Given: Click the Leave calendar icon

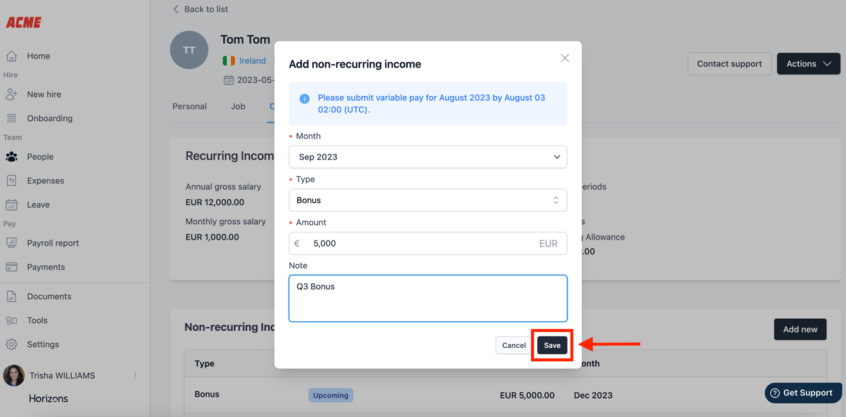Looking at the screenshot, I should tap(11, 205).
